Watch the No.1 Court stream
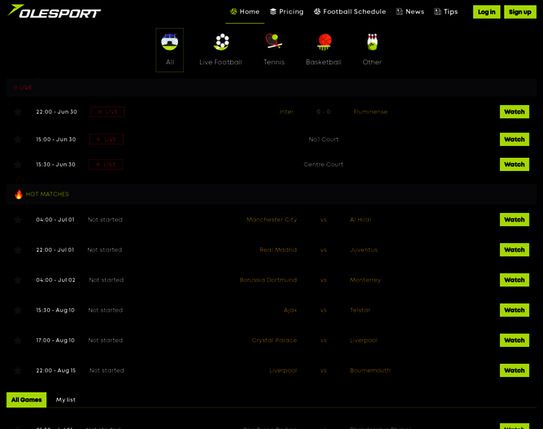 tap(514, 139)
